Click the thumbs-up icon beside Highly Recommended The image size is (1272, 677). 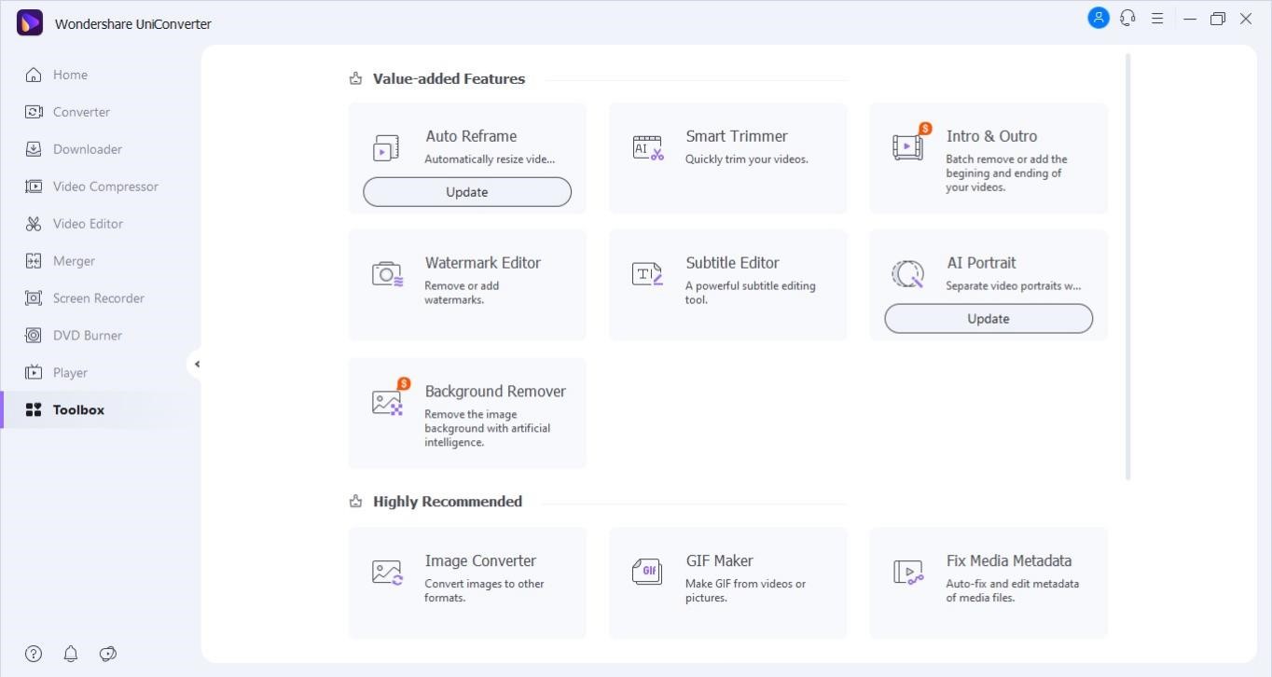[x=355, y=502]
